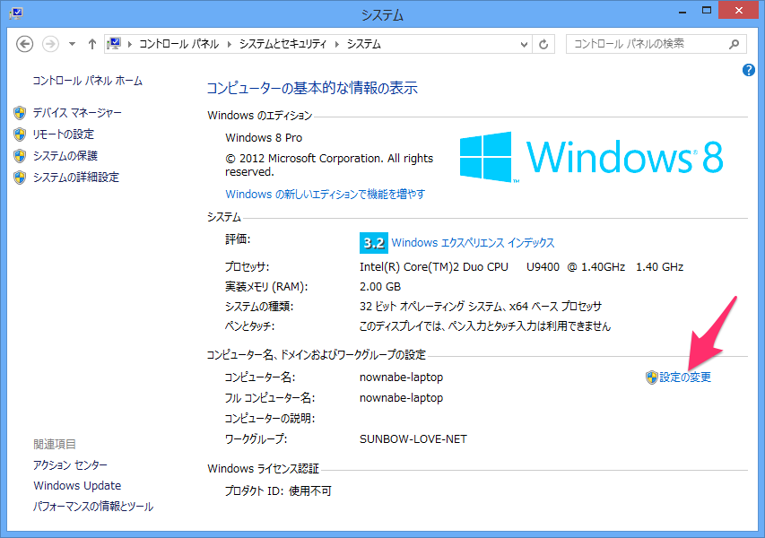
Task: Select the Windows 8 Pro edition text
Action: (264, 138)
